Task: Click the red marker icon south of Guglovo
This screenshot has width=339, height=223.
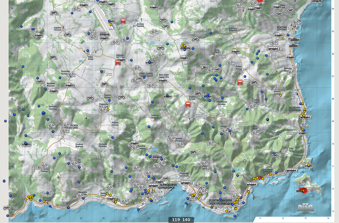Action: coord(188,105)
